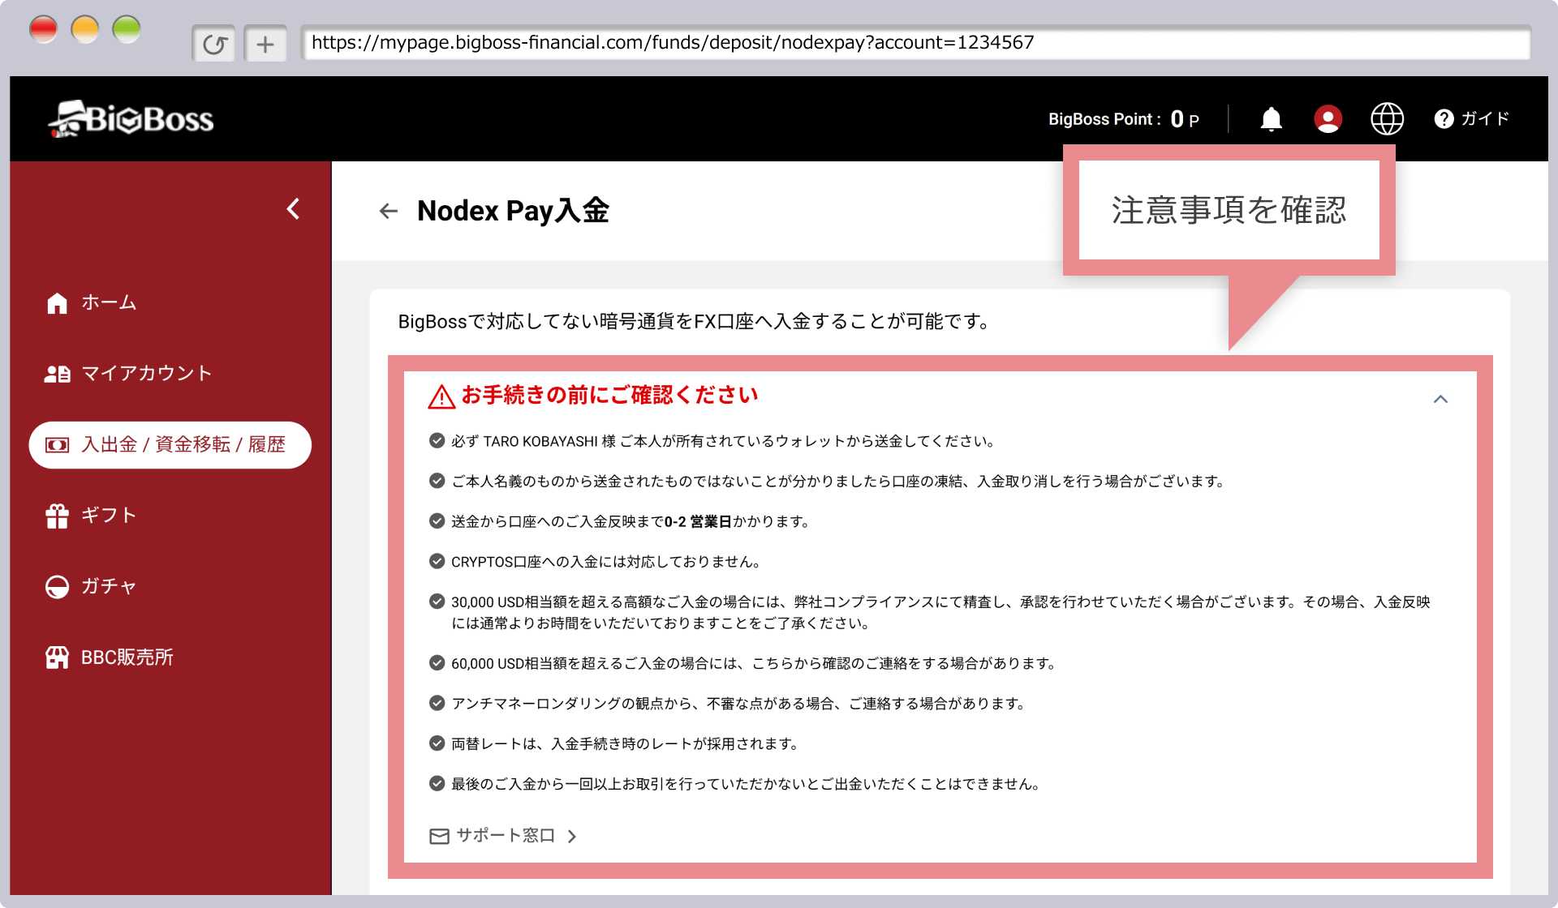Screen dimensions: 1558x908
Task: Click the browser address bar URL
Action: 915,42
